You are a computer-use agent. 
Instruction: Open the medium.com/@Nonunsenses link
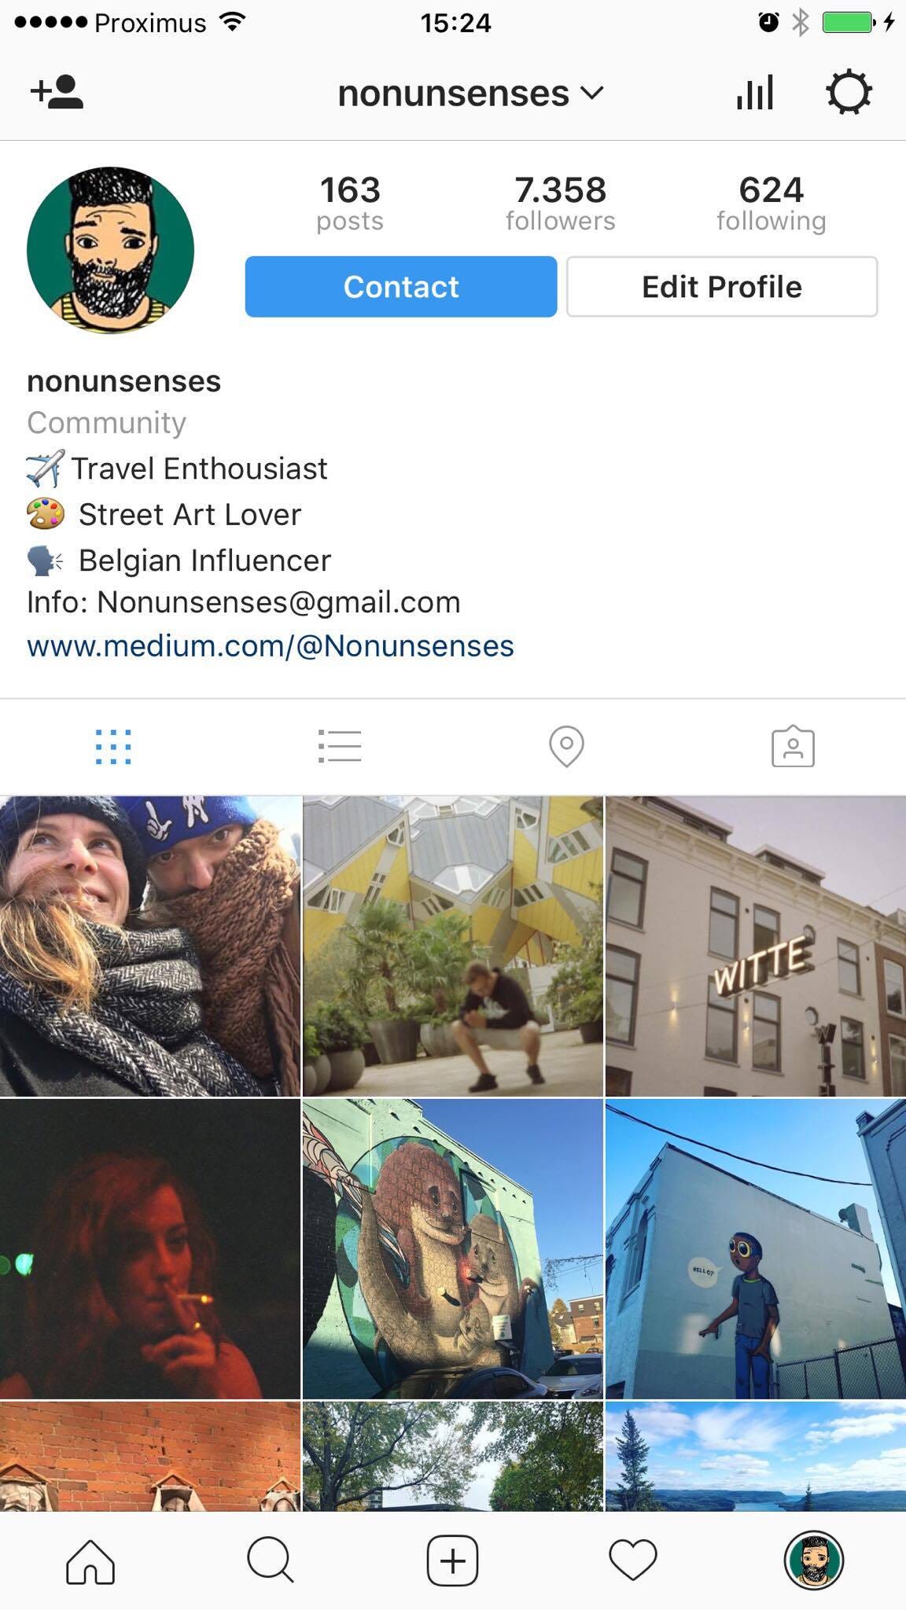click(271, 646)
